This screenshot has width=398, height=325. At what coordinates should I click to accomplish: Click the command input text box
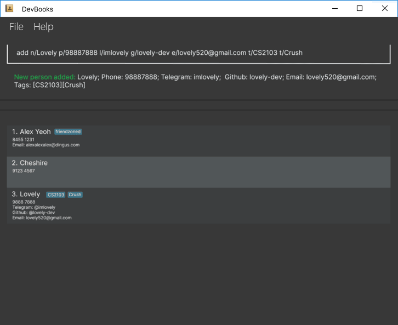(x=198, y=53)
